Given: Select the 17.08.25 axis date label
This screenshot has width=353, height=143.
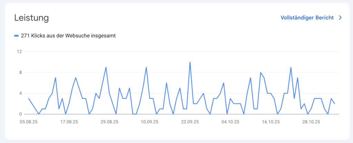Looking at the screenshot, I should click(x=69, y=122).
